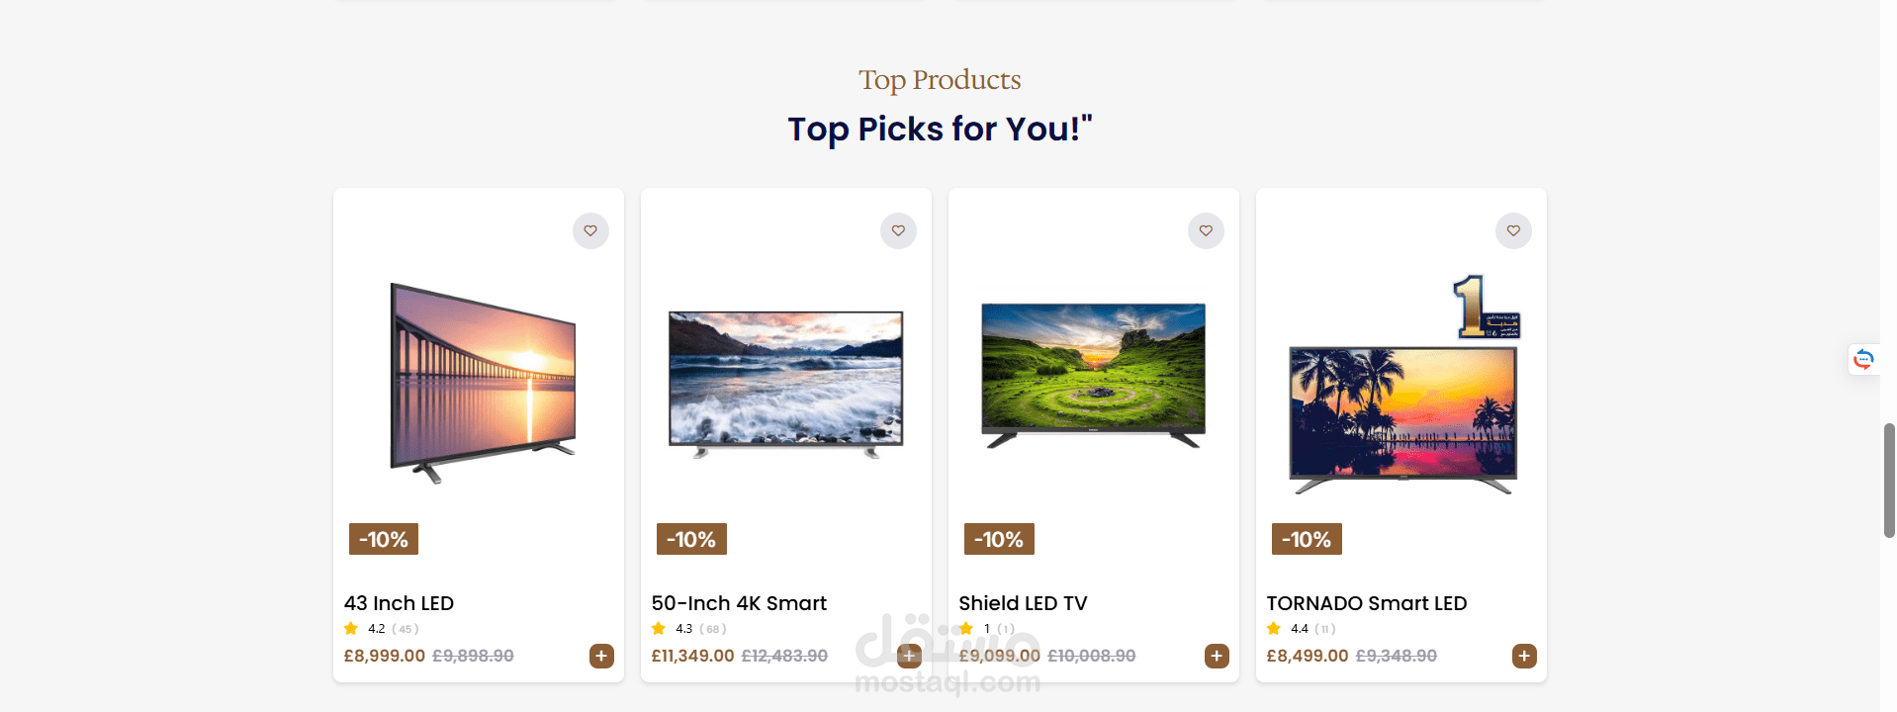Favorite the 50-Inch 4K Smart TV

898,231
